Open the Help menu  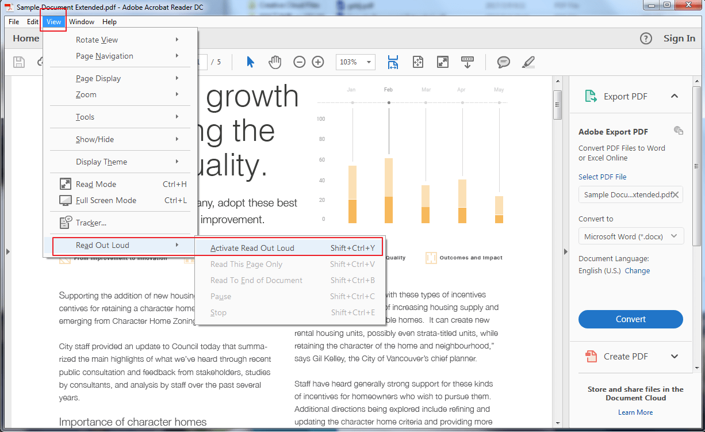[x=109, y=22]
